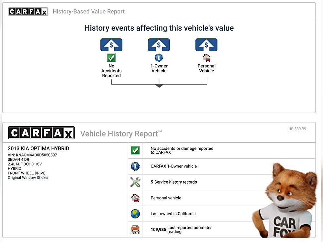The image size is (323, 242).
Task: Click the HYBRID line under the engine spec
Action: click(15, 168)
